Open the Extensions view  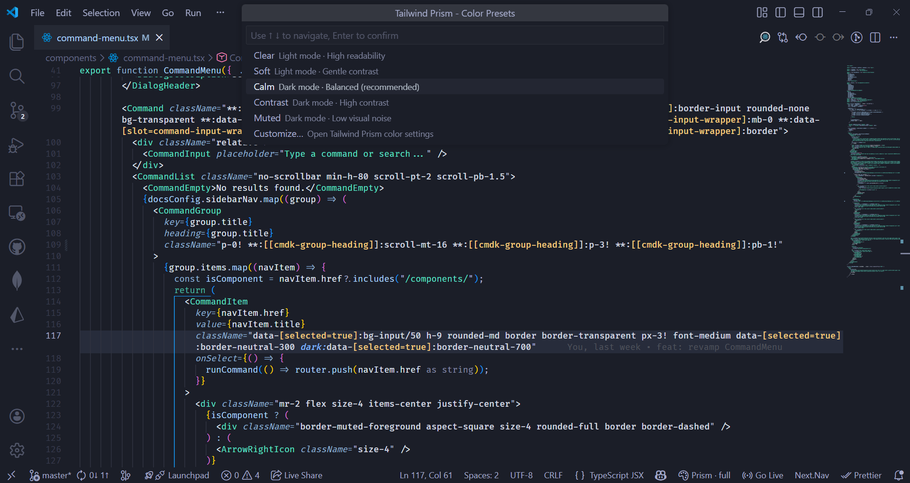[x=17, y=179]
